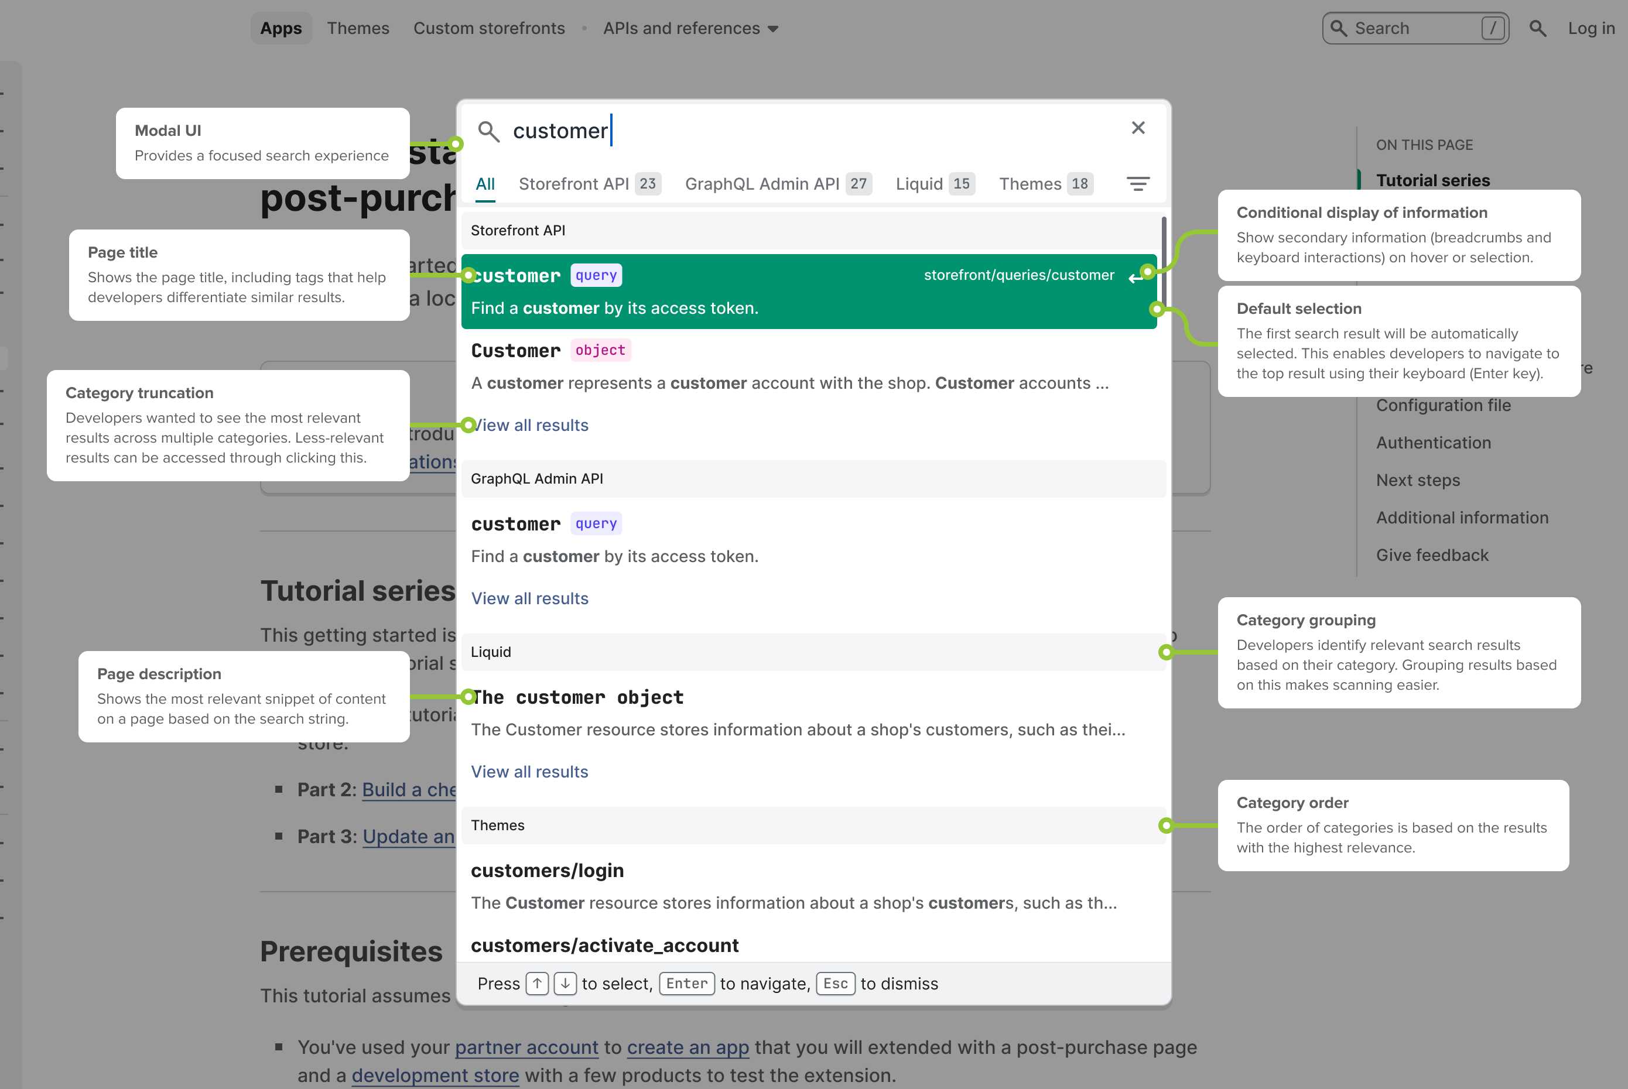Open the highlighted customer query Storefront result
1628x1089 pixels.
point(809,292)
